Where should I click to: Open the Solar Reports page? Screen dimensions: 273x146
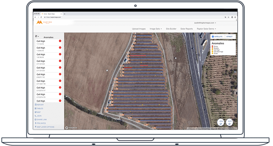[186, 29]
